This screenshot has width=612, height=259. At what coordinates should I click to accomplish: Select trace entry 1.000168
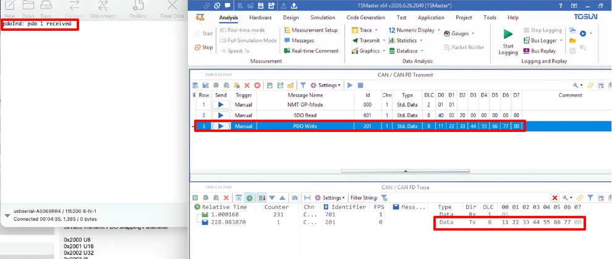tap(225, 215)
